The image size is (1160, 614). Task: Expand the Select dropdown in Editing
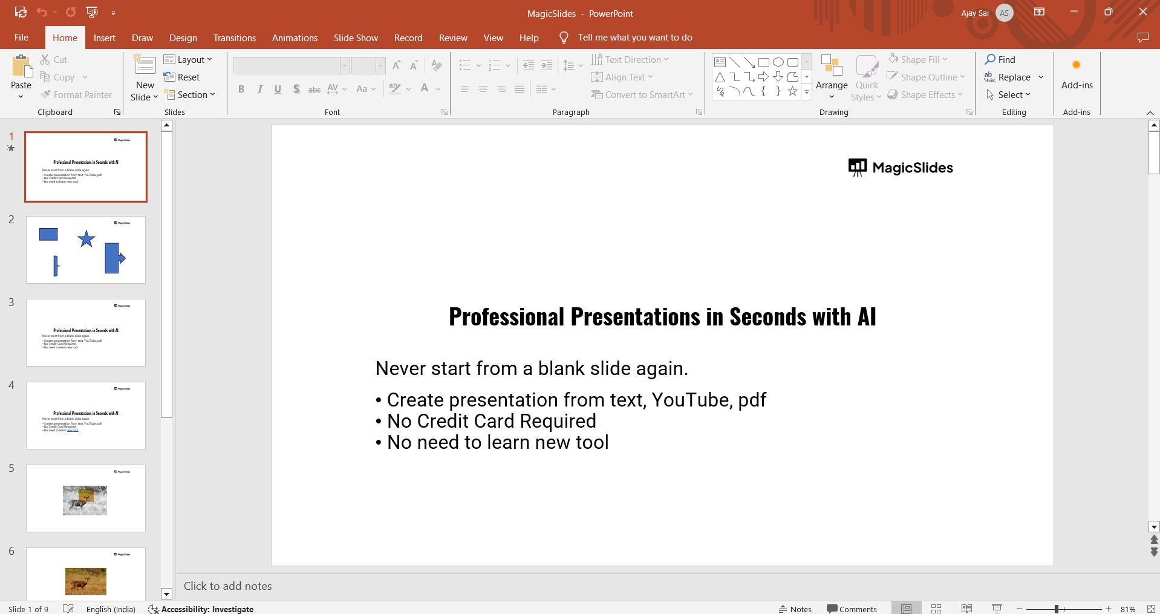tap(1009, 95)
